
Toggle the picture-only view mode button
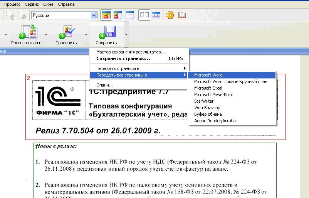(x=105, y=15)
